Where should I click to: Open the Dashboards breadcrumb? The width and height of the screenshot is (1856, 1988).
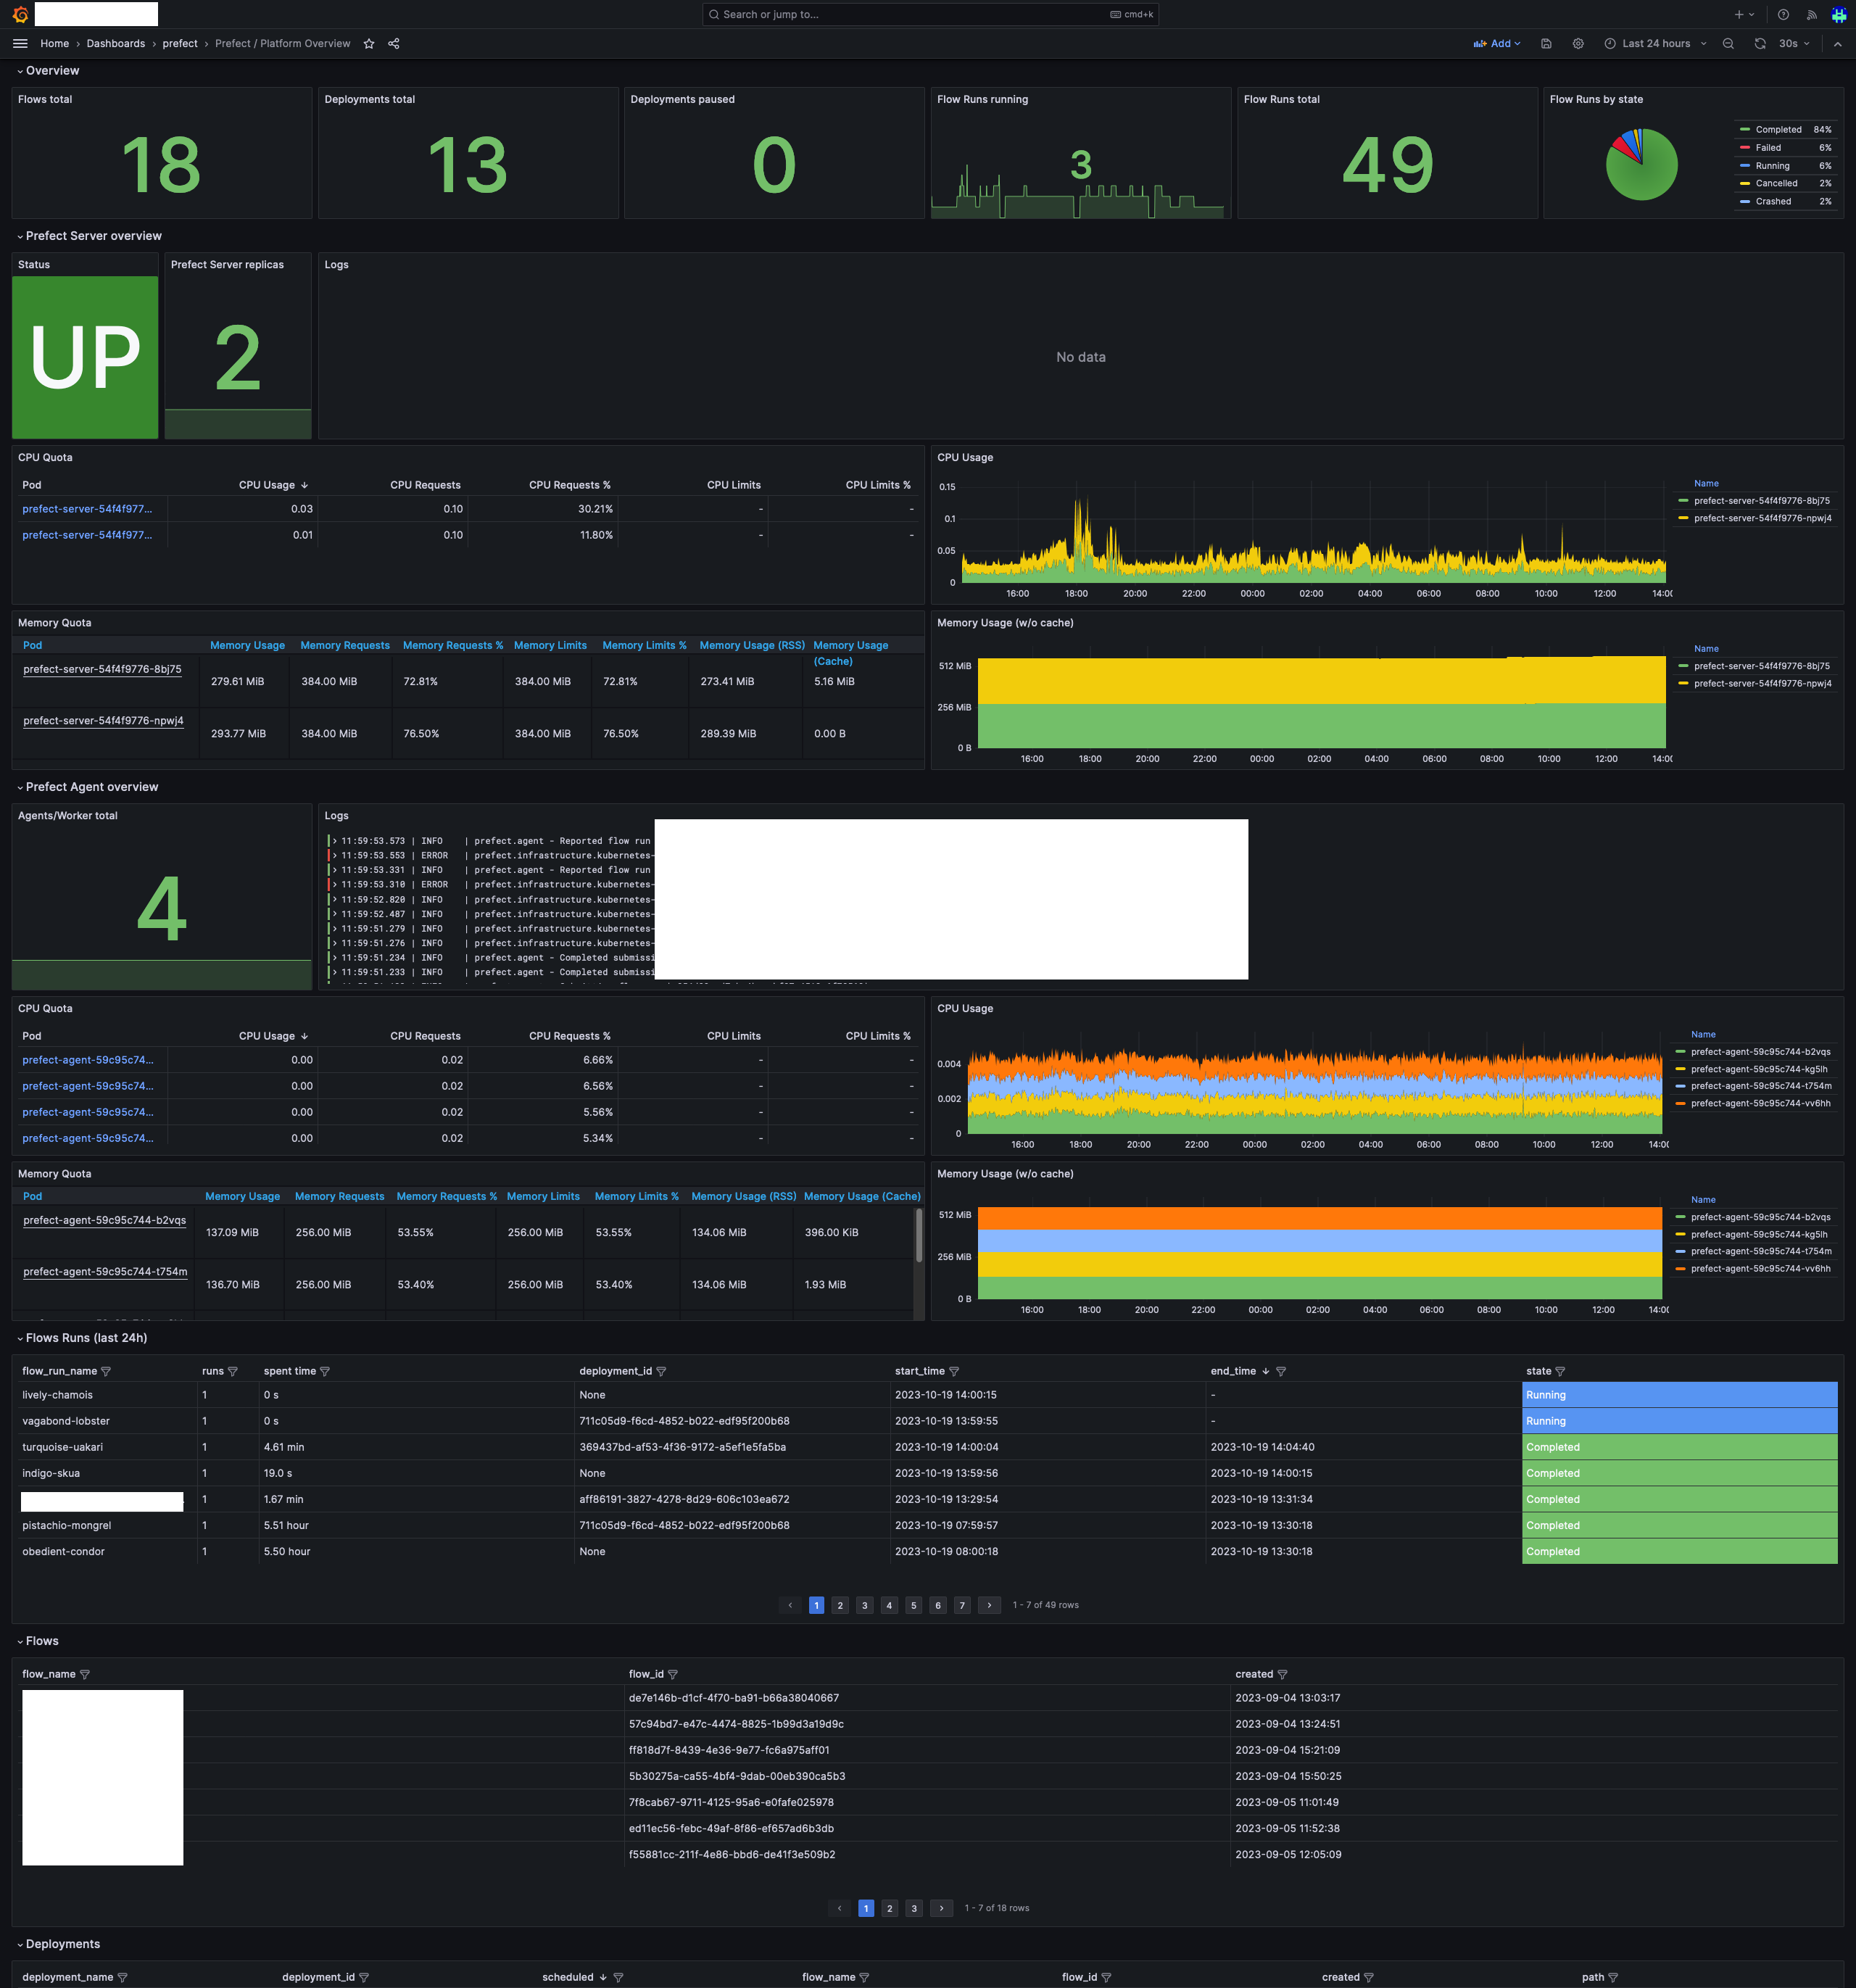click(x=116, y=44)
